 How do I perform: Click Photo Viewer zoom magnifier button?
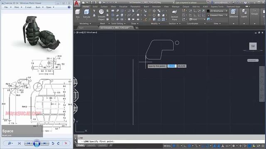click(10, 143)
